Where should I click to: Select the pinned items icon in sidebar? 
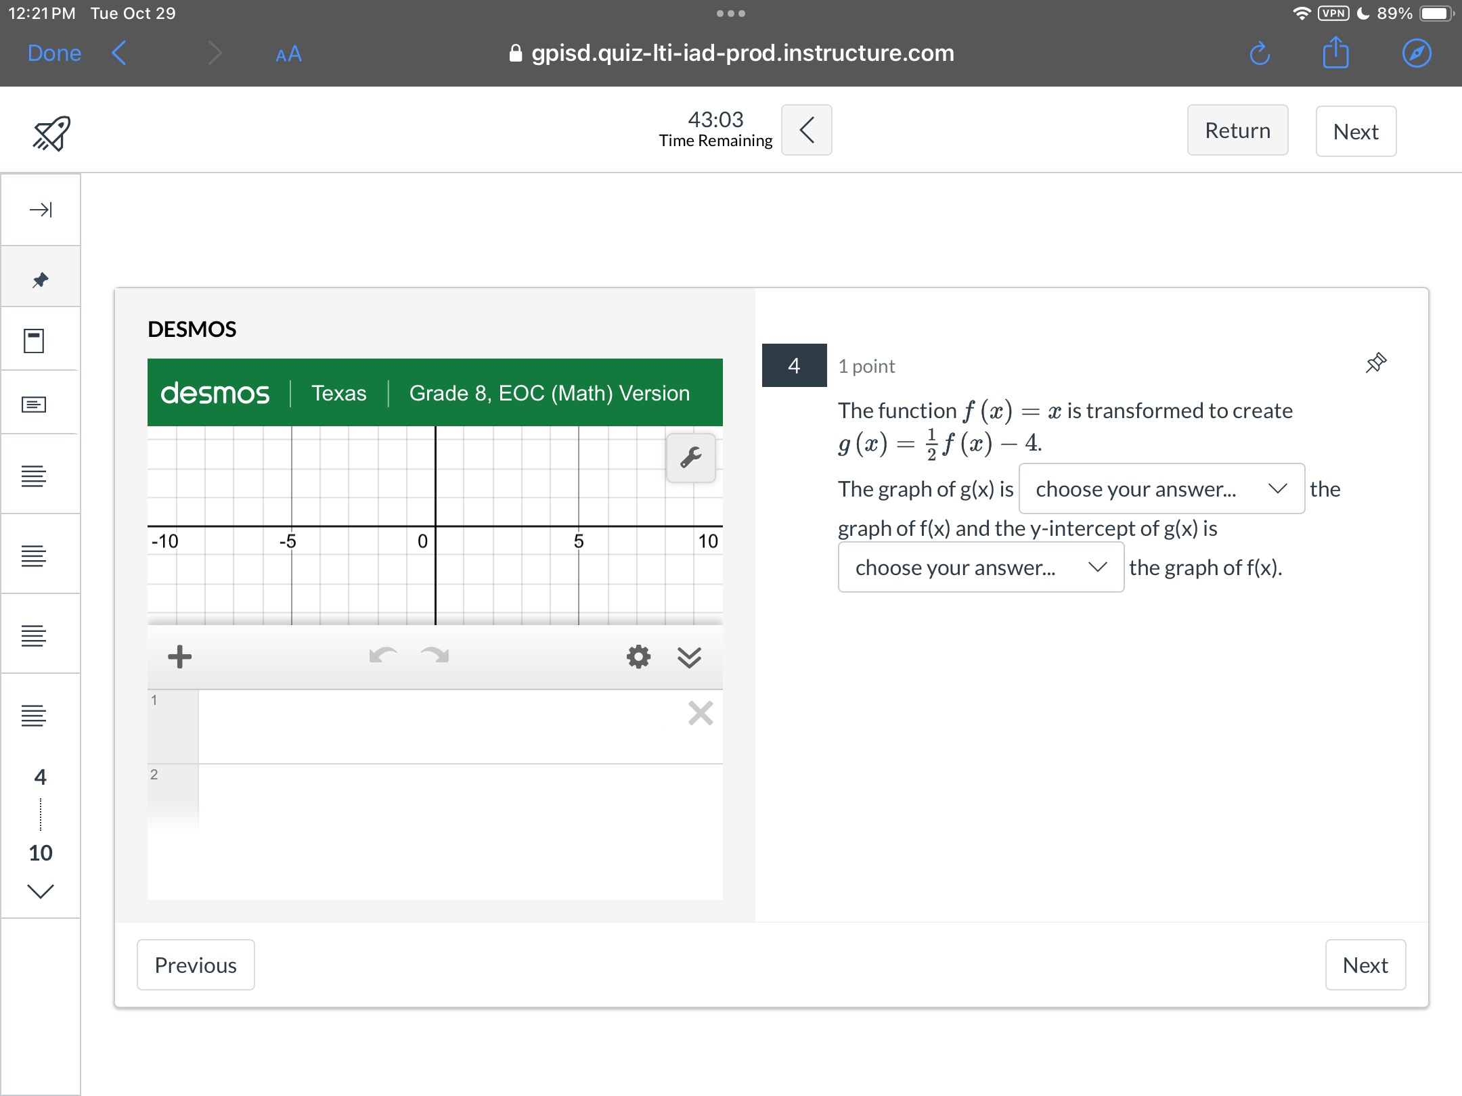tap(41, 279)
